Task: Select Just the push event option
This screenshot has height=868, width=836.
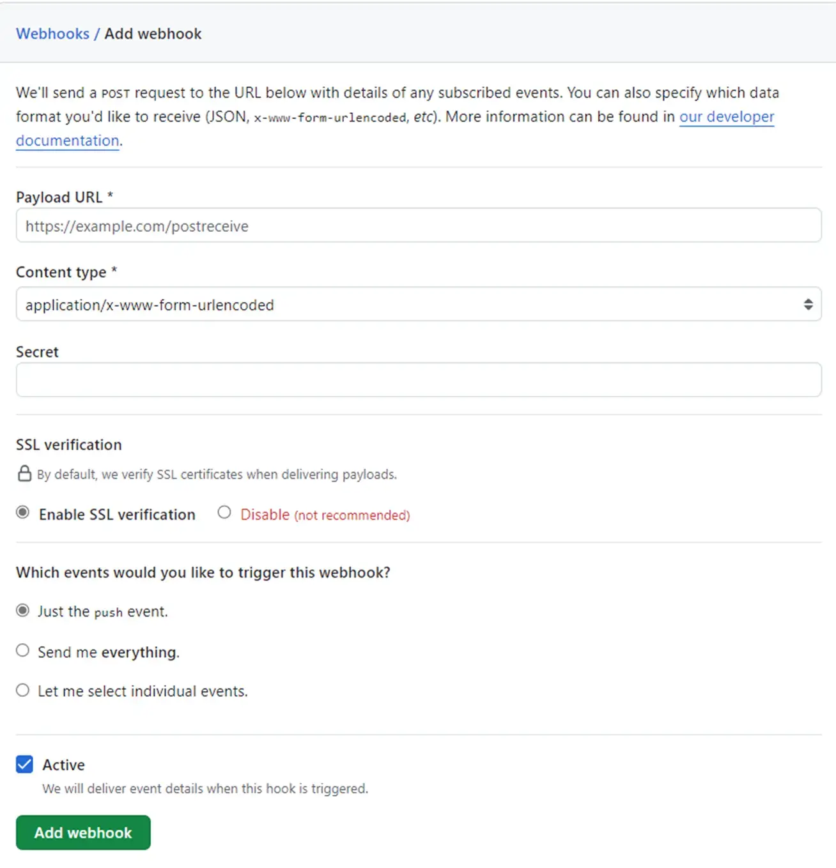Action: (23, 611)
